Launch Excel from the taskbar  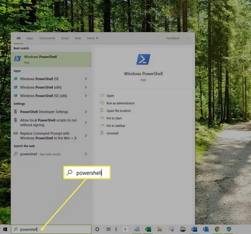tap(148, 229)
